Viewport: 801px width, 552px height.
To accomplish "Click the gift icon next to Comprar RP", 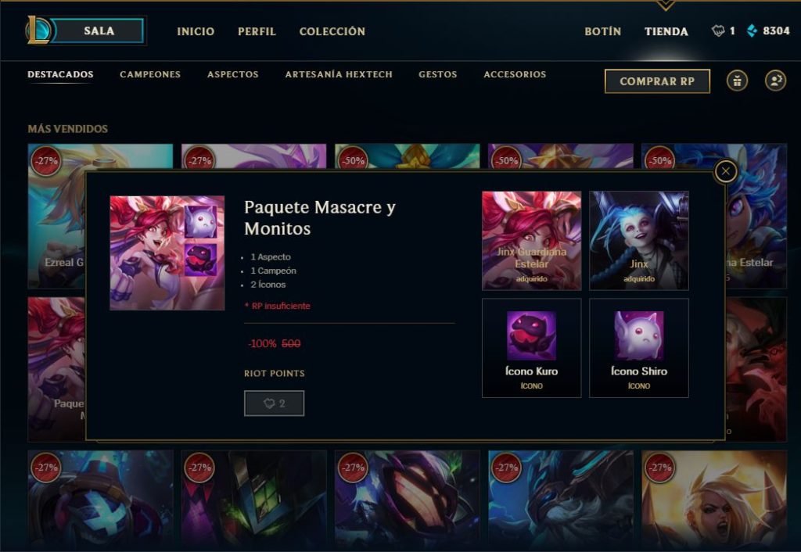I will point(737,81).
